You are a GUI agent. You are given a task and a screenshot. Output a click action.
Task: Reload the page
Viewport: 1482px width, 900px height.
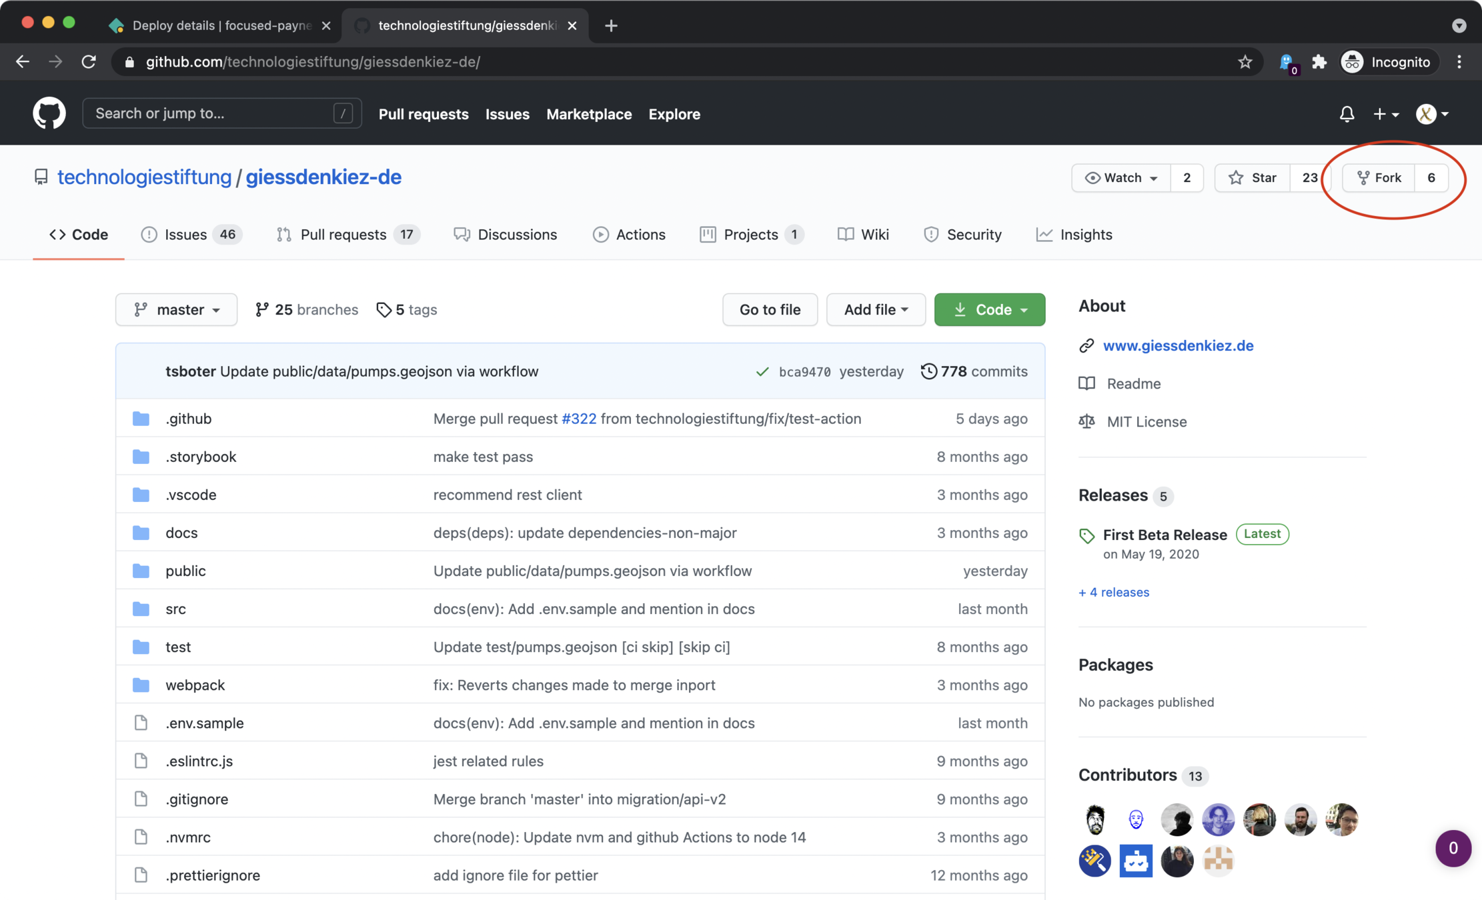(x=89, y=62)
